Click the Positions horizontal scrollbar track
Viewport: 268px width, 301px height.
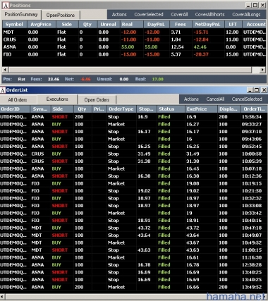[x=134, y=70]
